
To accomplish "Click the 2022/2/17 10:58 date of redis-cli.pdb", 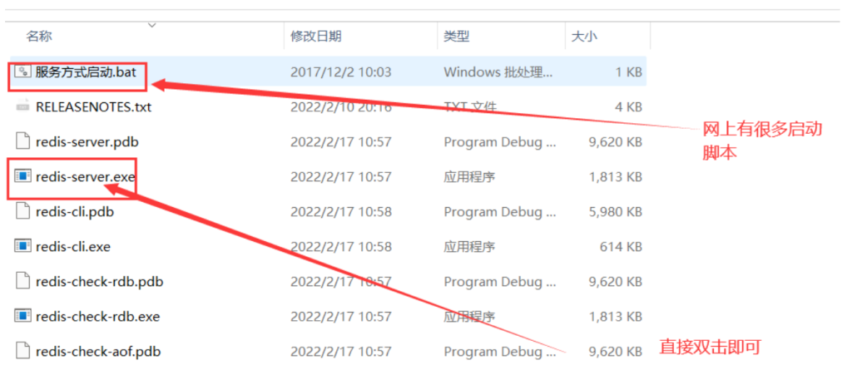I will point(340,212).
